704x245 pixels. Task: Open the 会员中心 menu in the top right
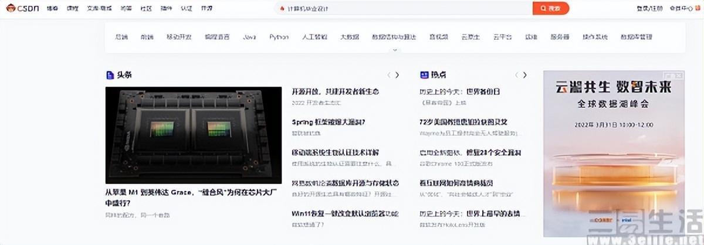pos(680,9)
